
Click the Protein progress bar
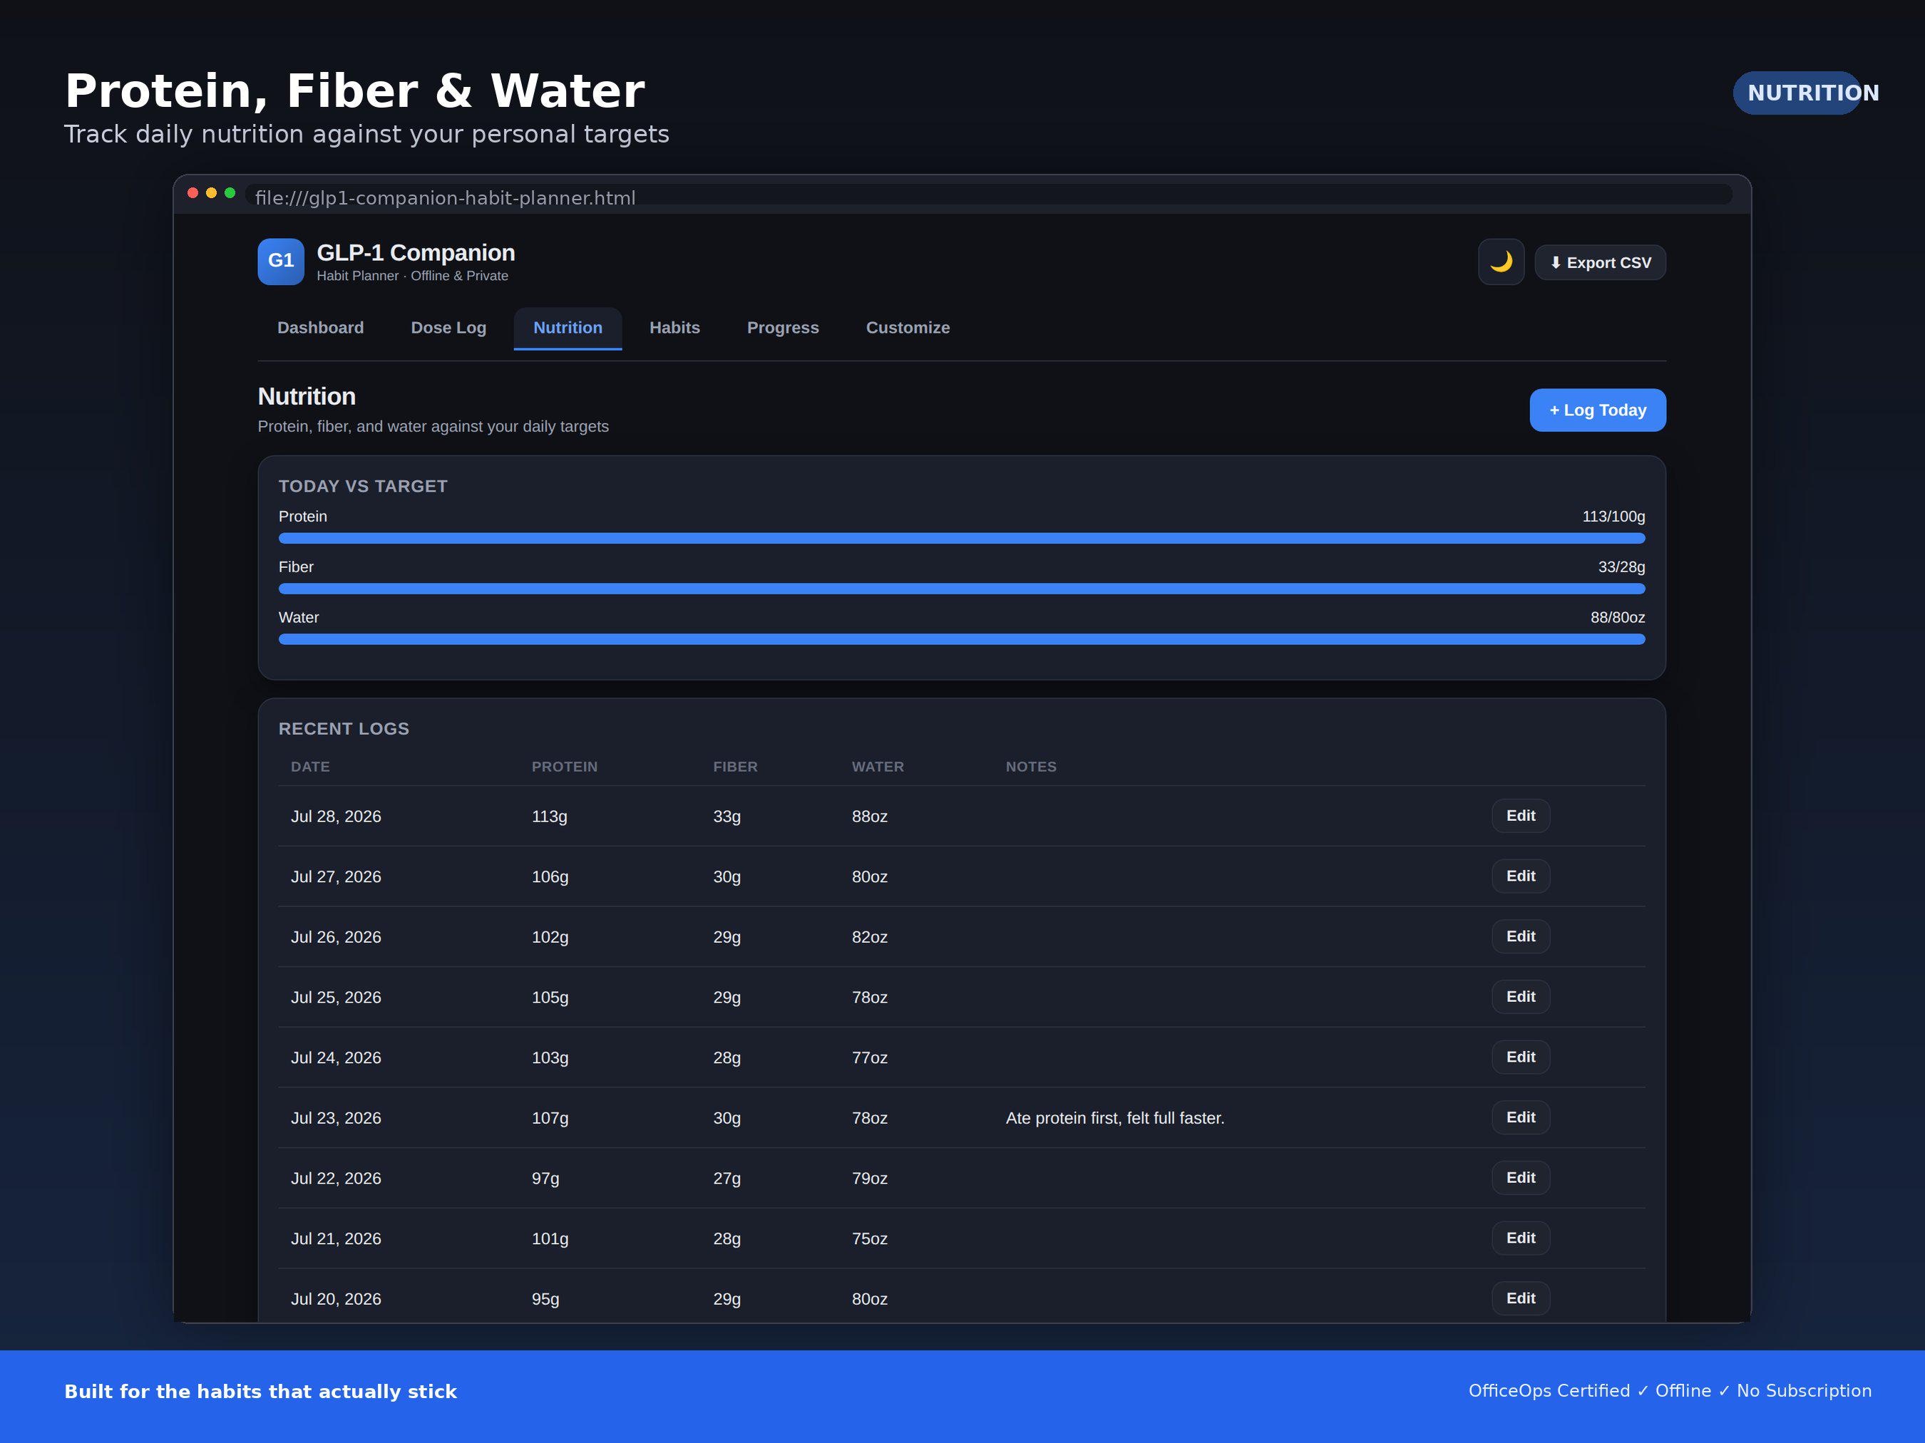click(962, 539)
